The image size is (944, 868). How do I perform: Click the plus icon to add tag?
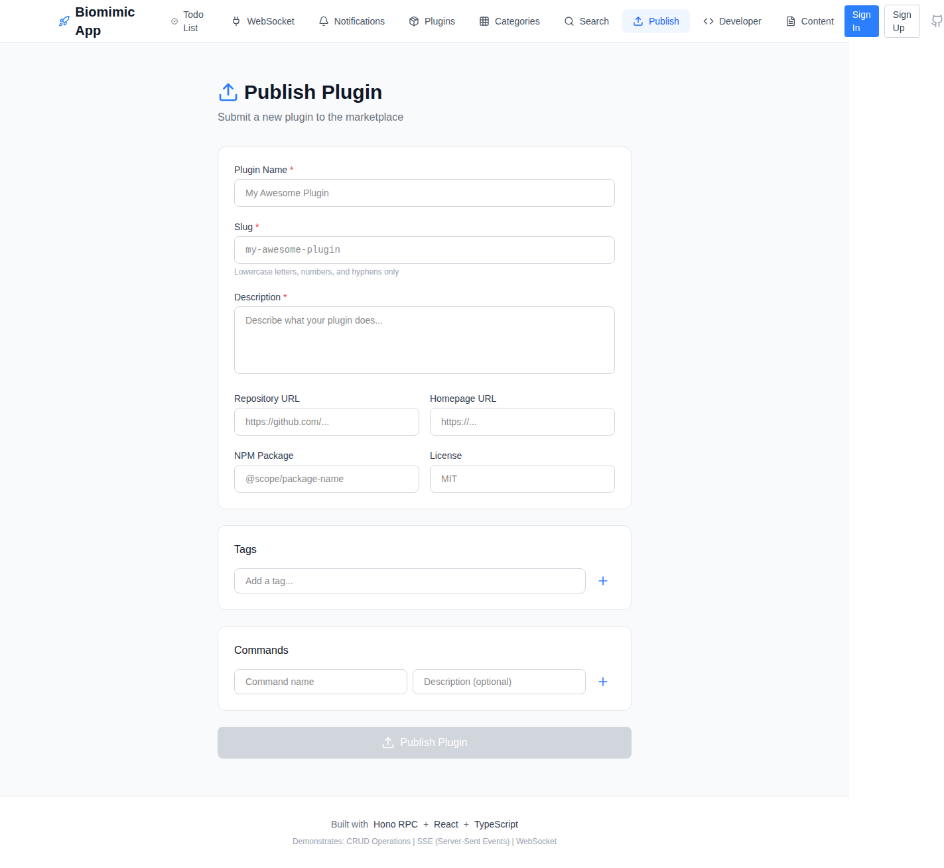point(603,581)
